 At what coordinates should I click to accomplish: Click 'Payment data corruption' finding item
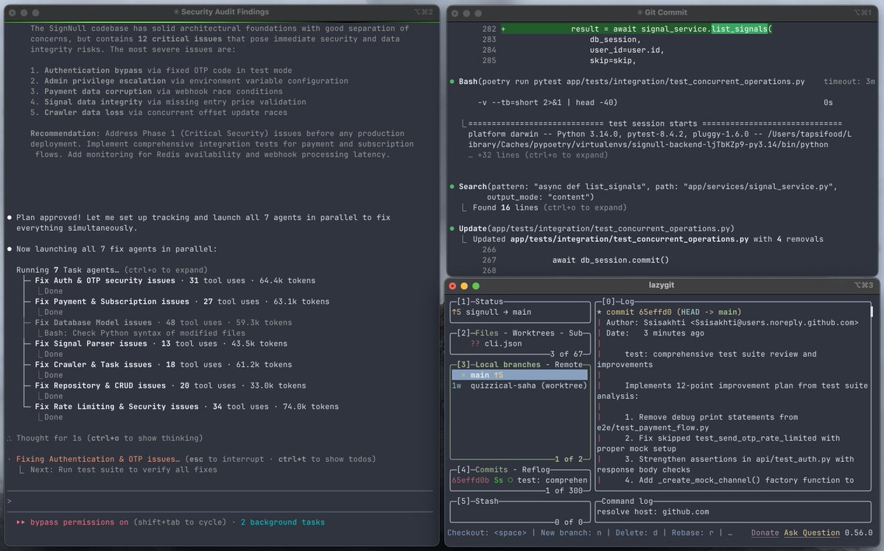click(x=96, y=92)
